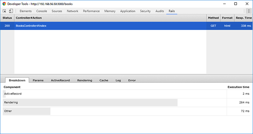
Task: Open the Memory panel
Action: click(x=110, y=11)
